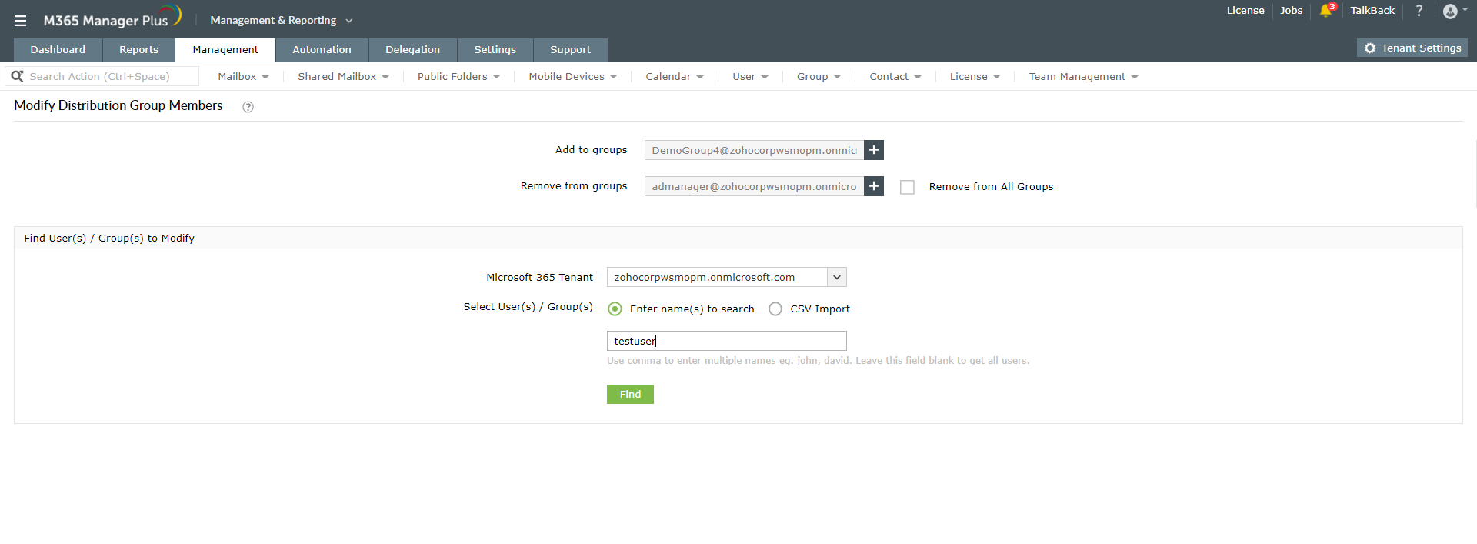This screenshot has height=544, width=1477.
Task: Check Remove from All Groups
Action: pos(908,187)
